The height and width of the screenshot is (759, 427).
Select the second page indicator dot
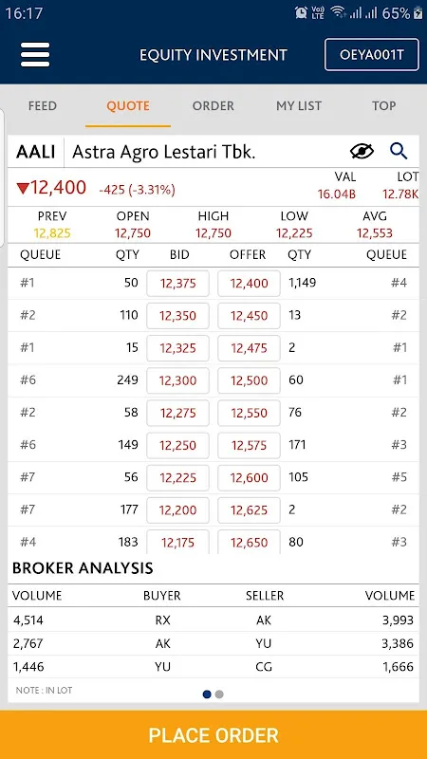pos(219,694)
